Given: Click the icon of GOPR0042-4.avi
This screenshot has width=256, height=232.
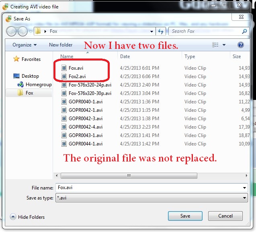Looking at the screenshot, I should [x=64, y=127].
